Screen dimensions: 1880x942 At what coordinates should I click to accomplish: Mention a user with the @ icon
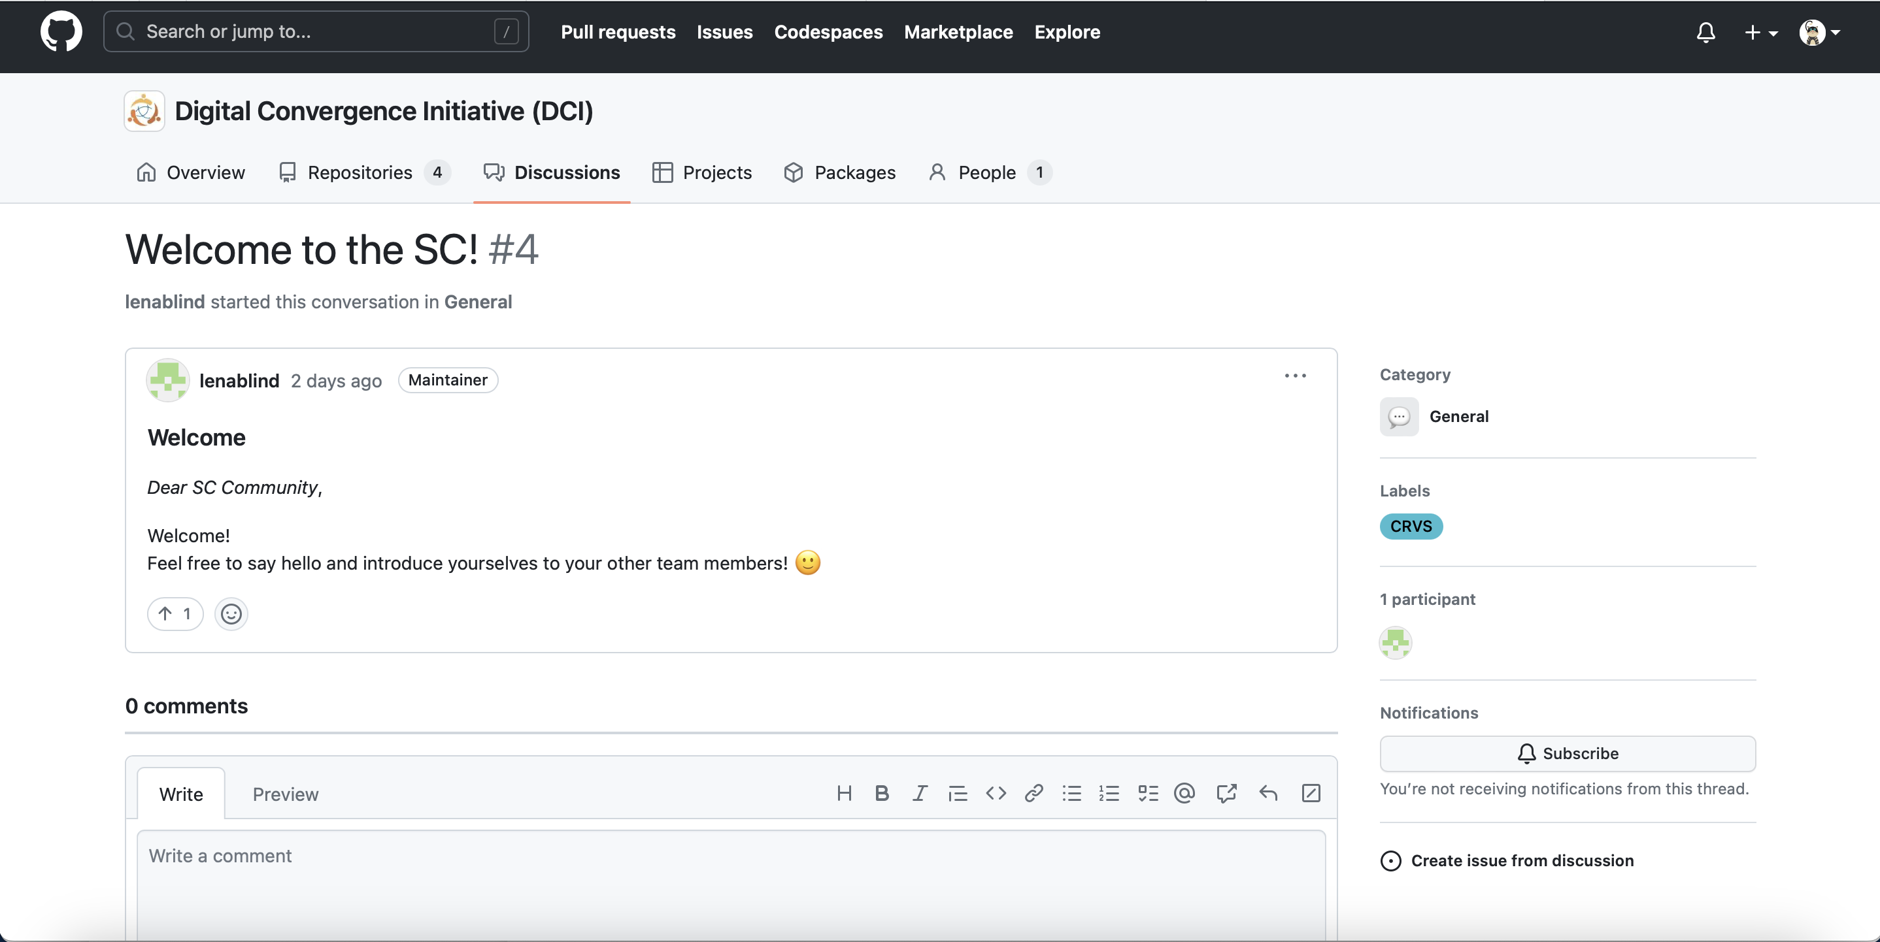pos(1184,793)
